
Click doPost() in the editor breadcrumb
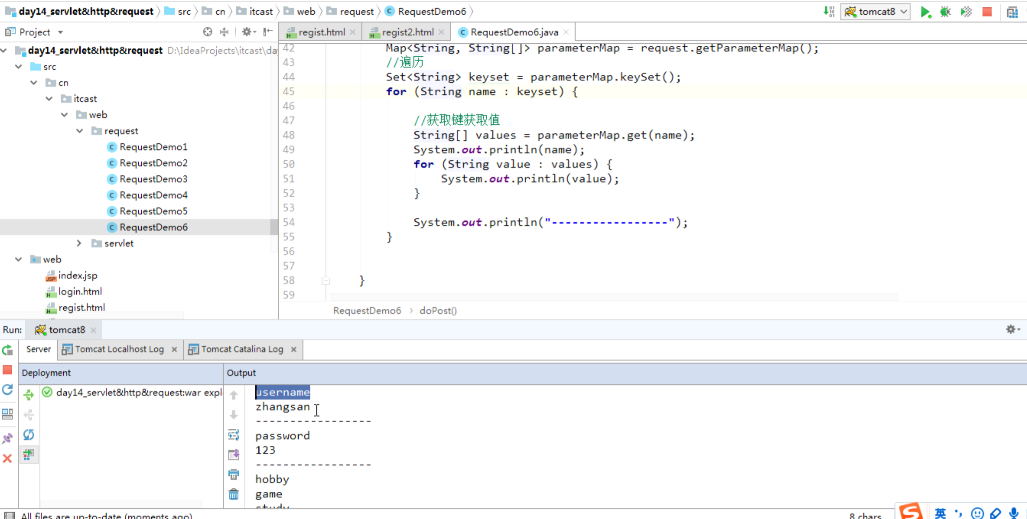(438, 311)
